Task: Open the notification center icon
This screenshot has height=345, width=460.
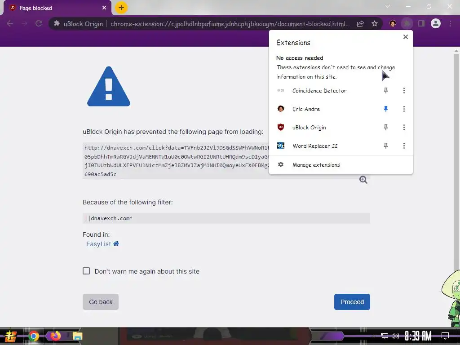Action: (x=445, y=336)
